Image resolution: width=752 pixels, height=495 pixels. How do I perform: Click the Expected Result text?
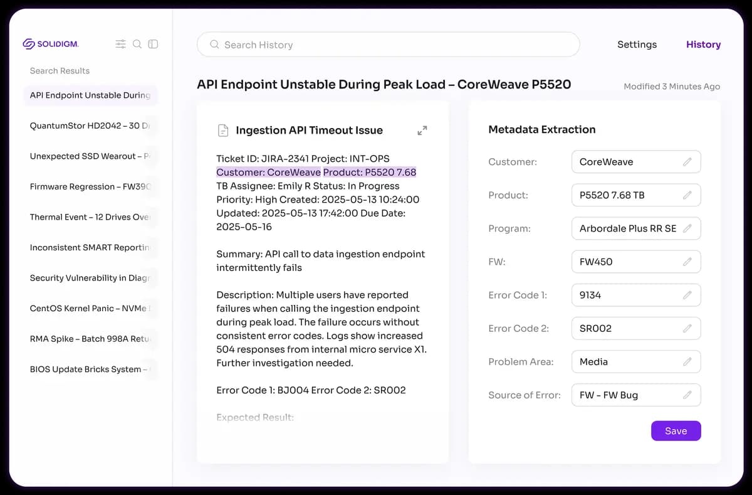[x=255, y=417]
